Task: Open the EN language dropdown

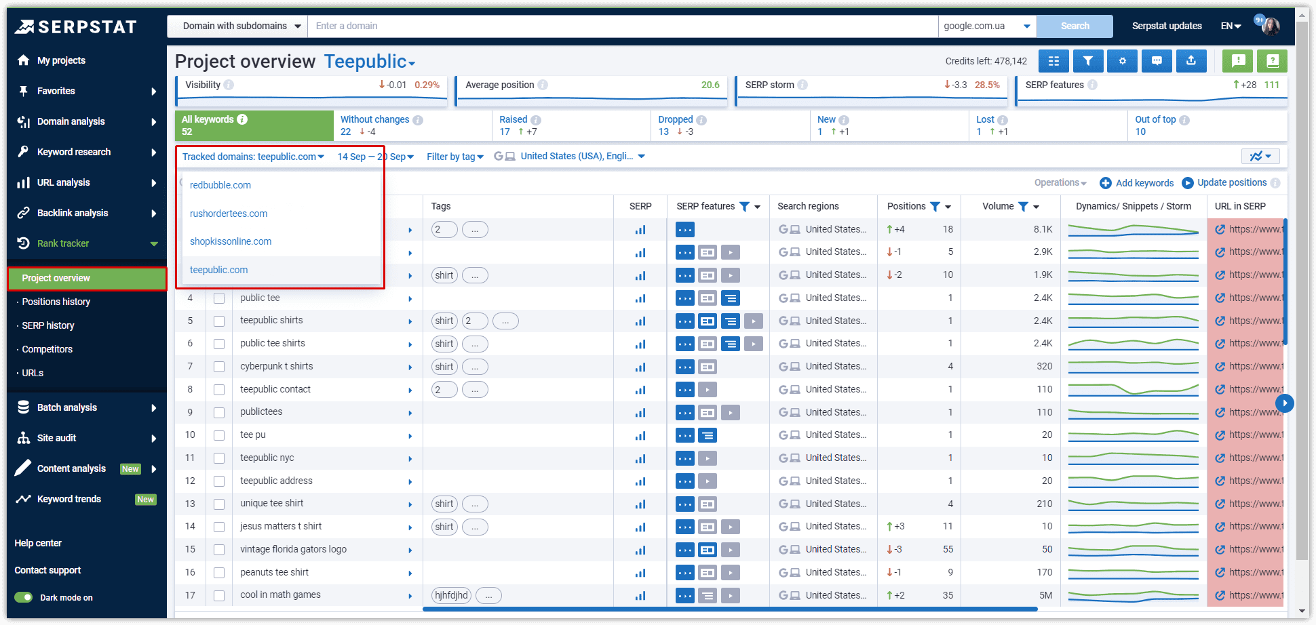Action: tap(1231, 26)
